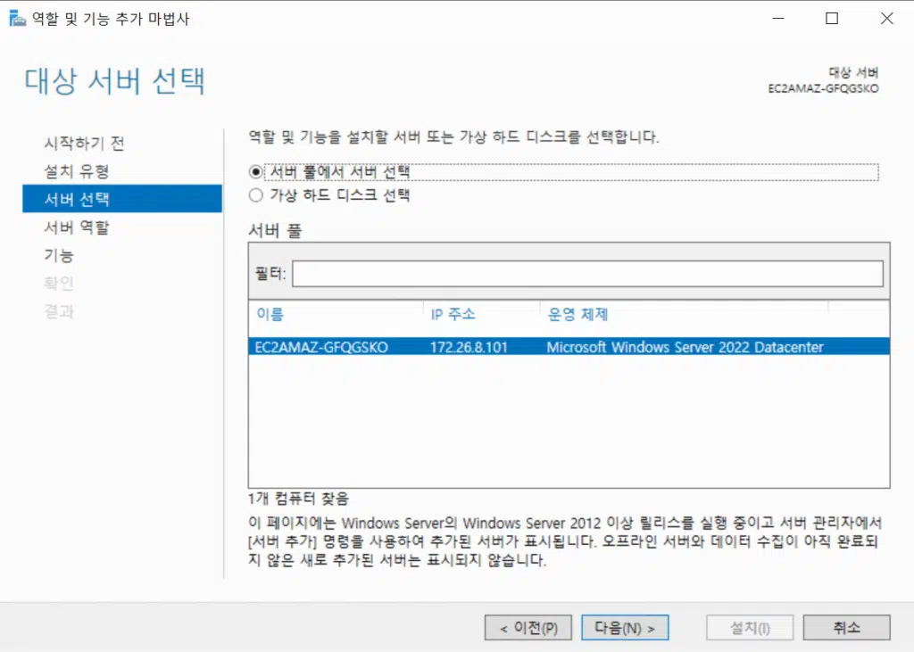Sort servers by the IP 주소 column
This screenshot has height=652, width=914.
click(x=453, y=313)
